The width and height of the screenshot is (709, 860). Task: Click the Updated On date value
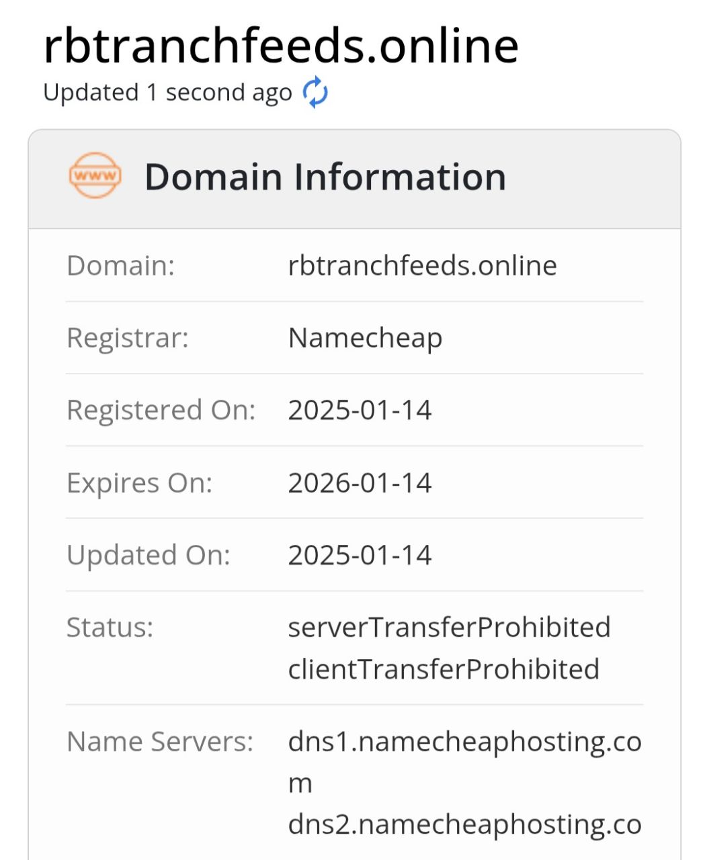click(360, 556)
